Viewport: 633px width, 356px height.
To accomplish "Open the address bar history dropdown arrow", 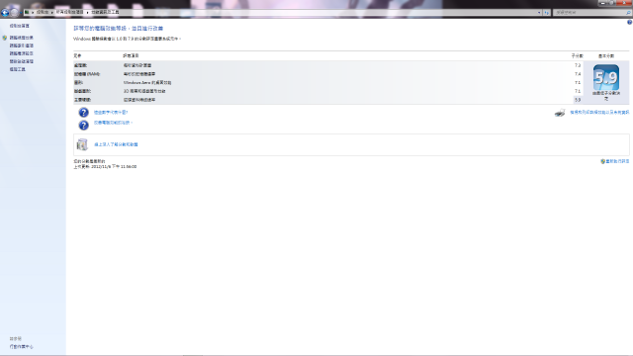I will [539, 13].
